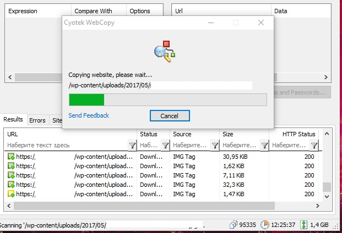Switch to the Errors tab
This screenshot has width=342, height=233.
click(37, 120)
